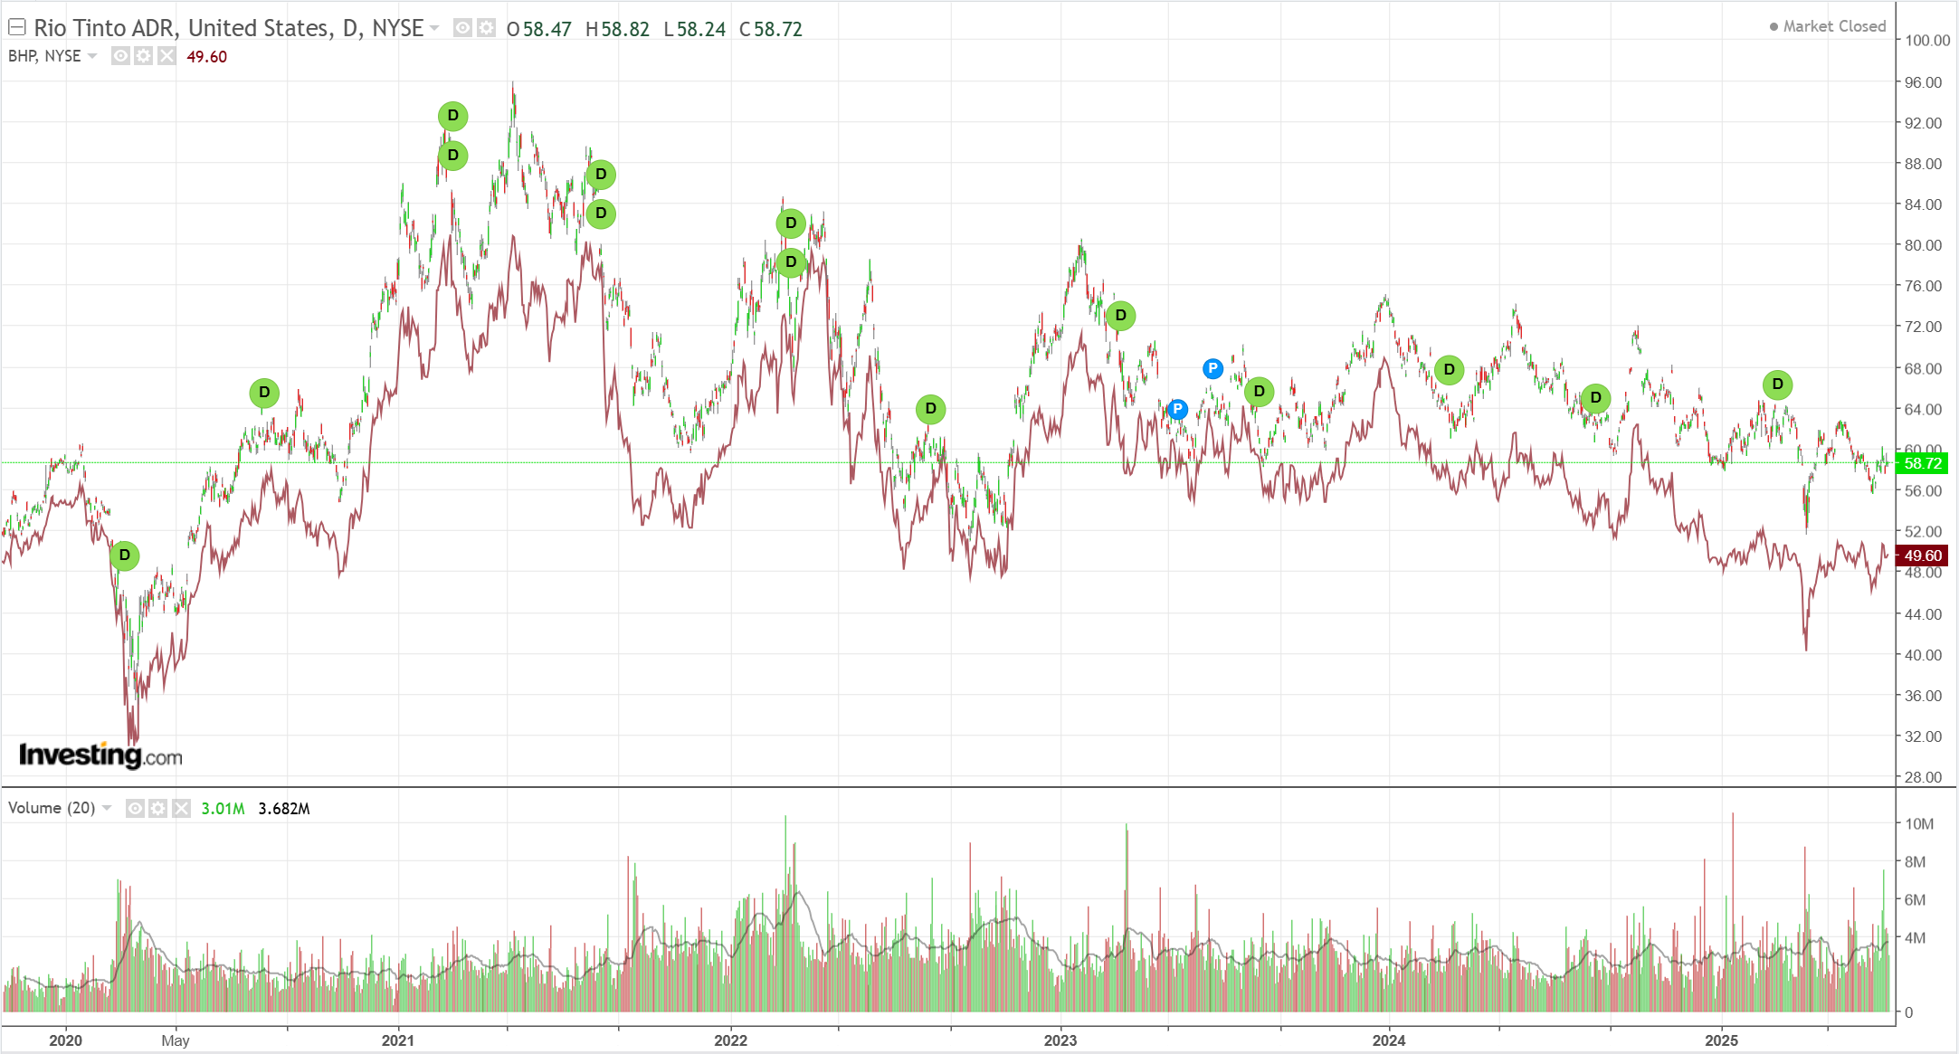Open the Volume (20) dropdown arrow
The image size is (1959, 1054).
107,808
